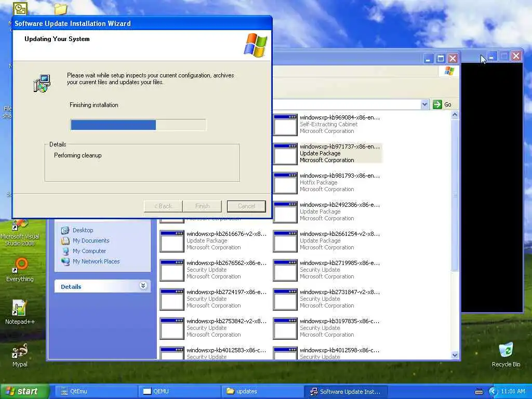Click Back in the update wizard
Image resolution: width=532 pixels, height=399 pixels.
point(163,206)
